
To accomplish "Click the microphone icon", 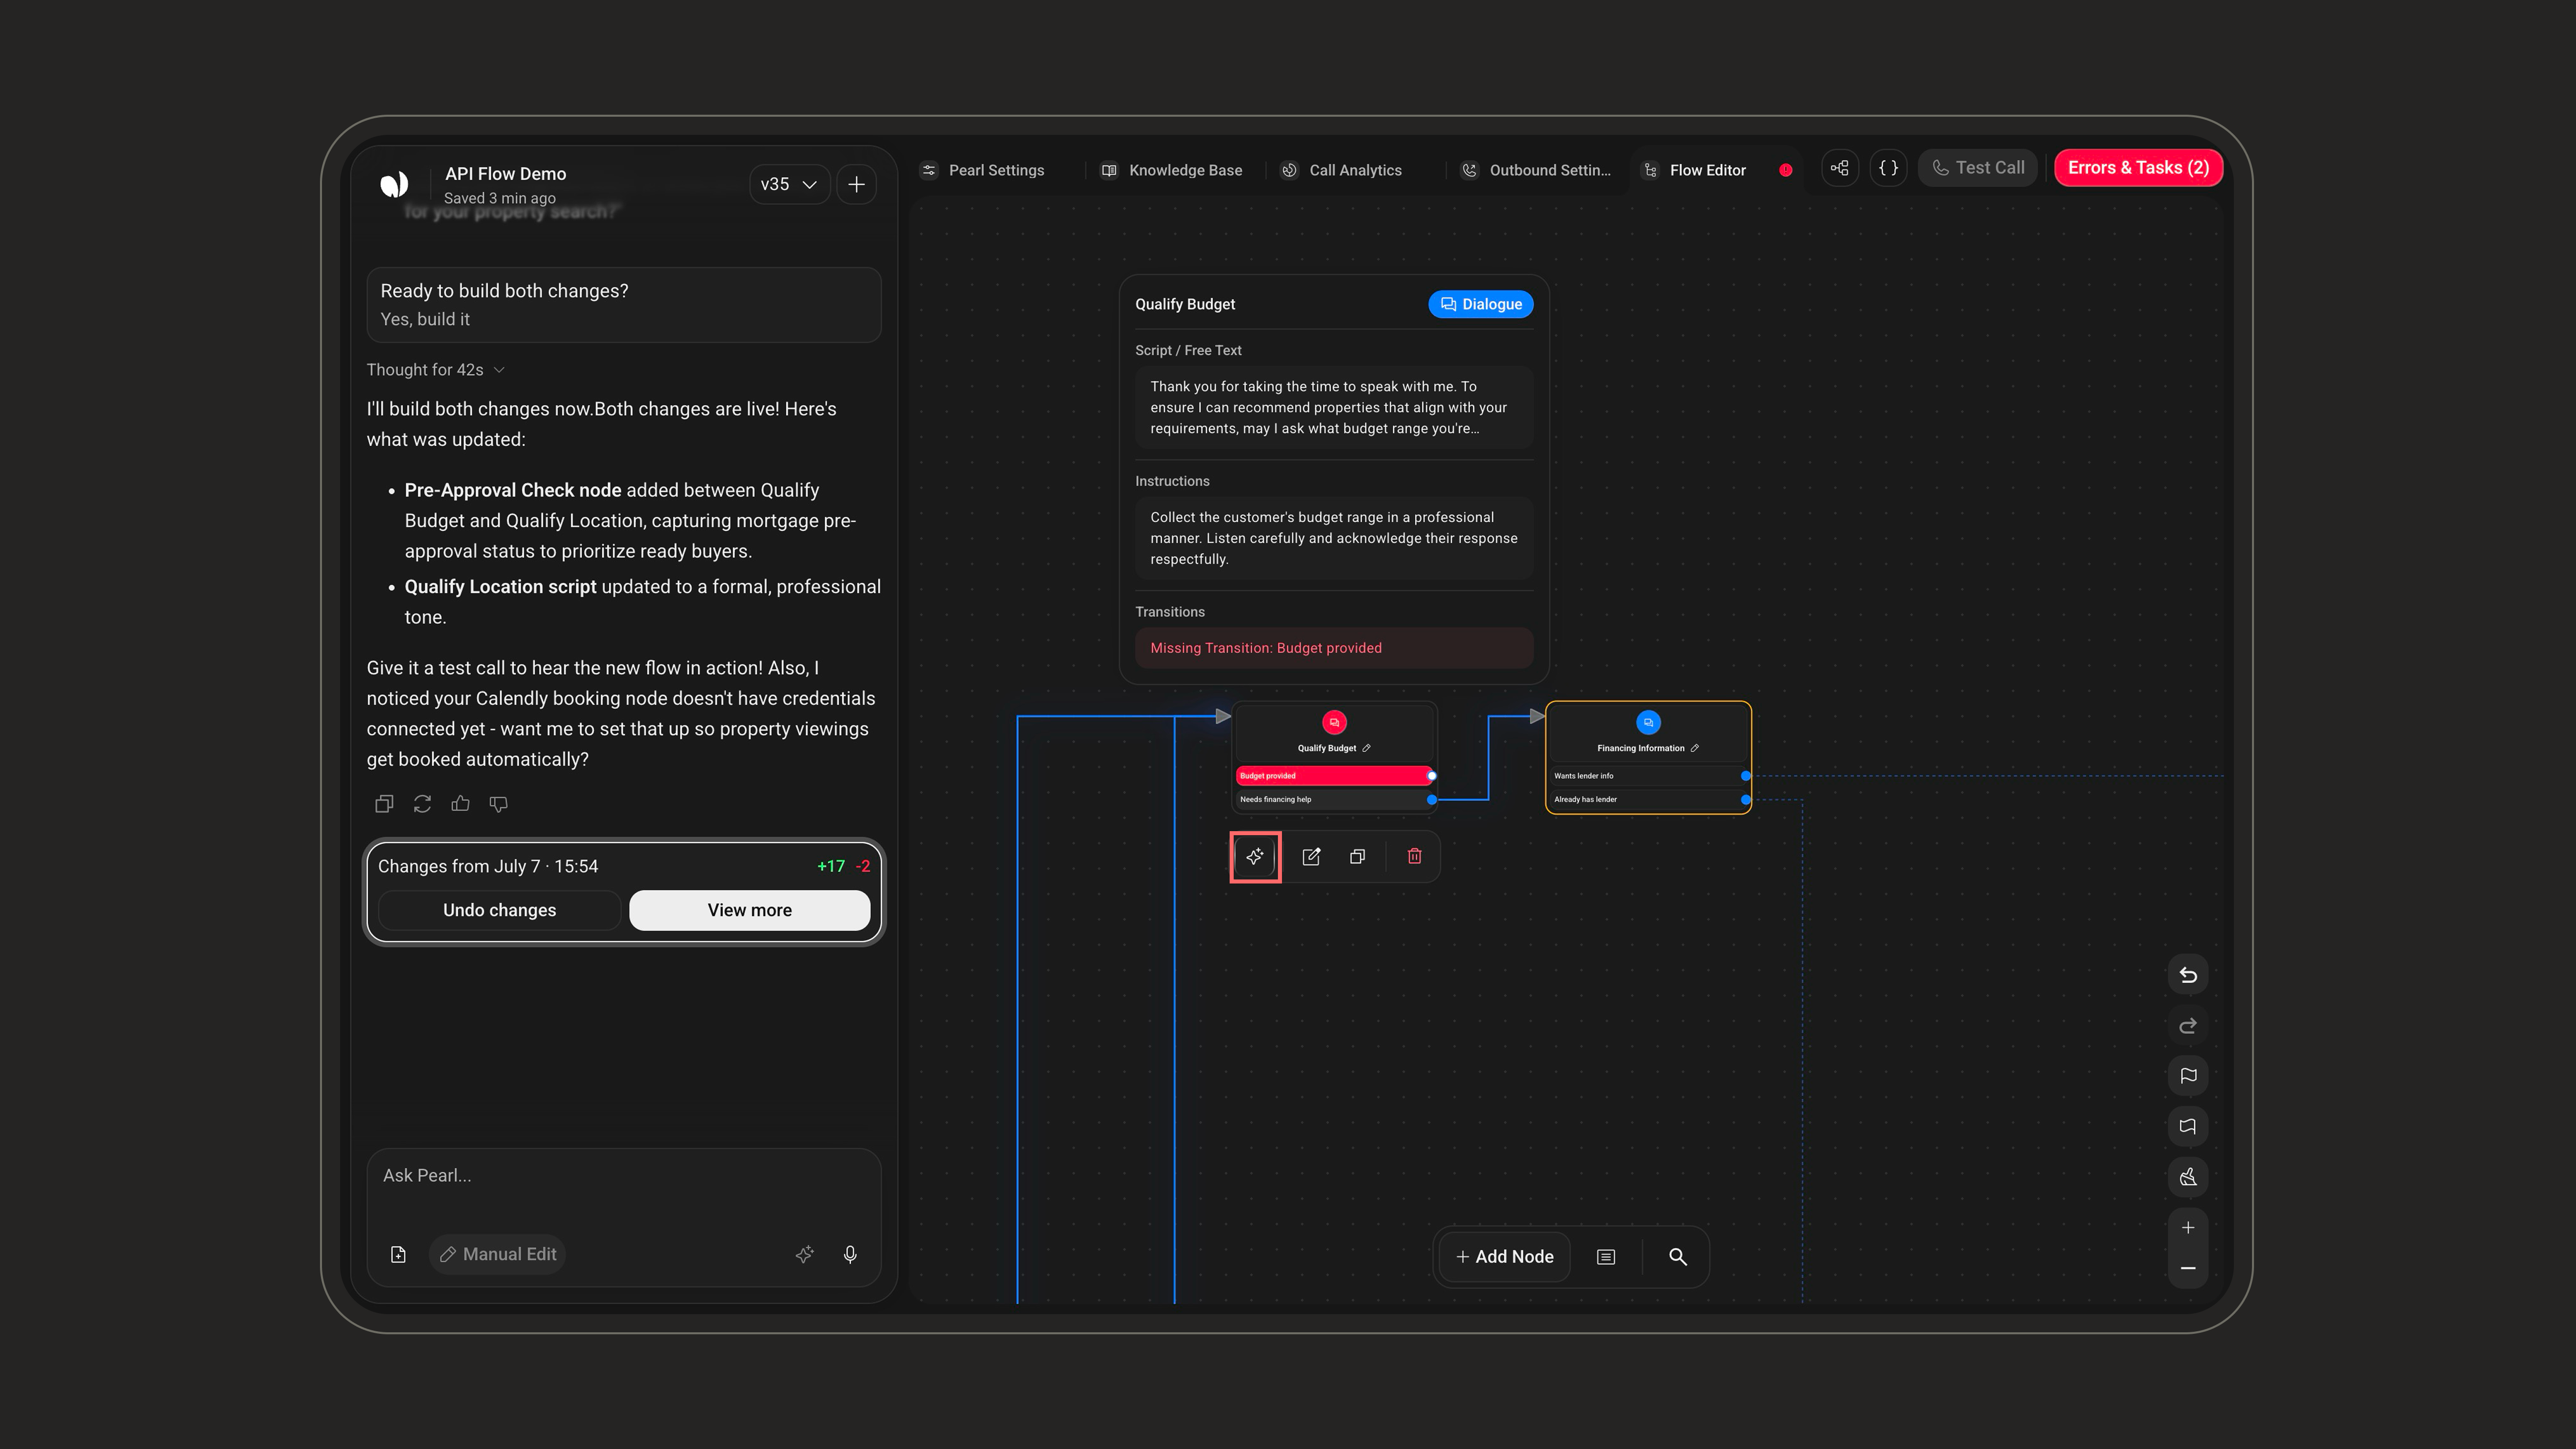I will (849, 1254).
